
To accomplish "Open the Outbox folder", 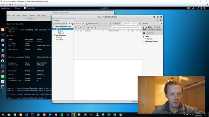I will click(59, 40).
